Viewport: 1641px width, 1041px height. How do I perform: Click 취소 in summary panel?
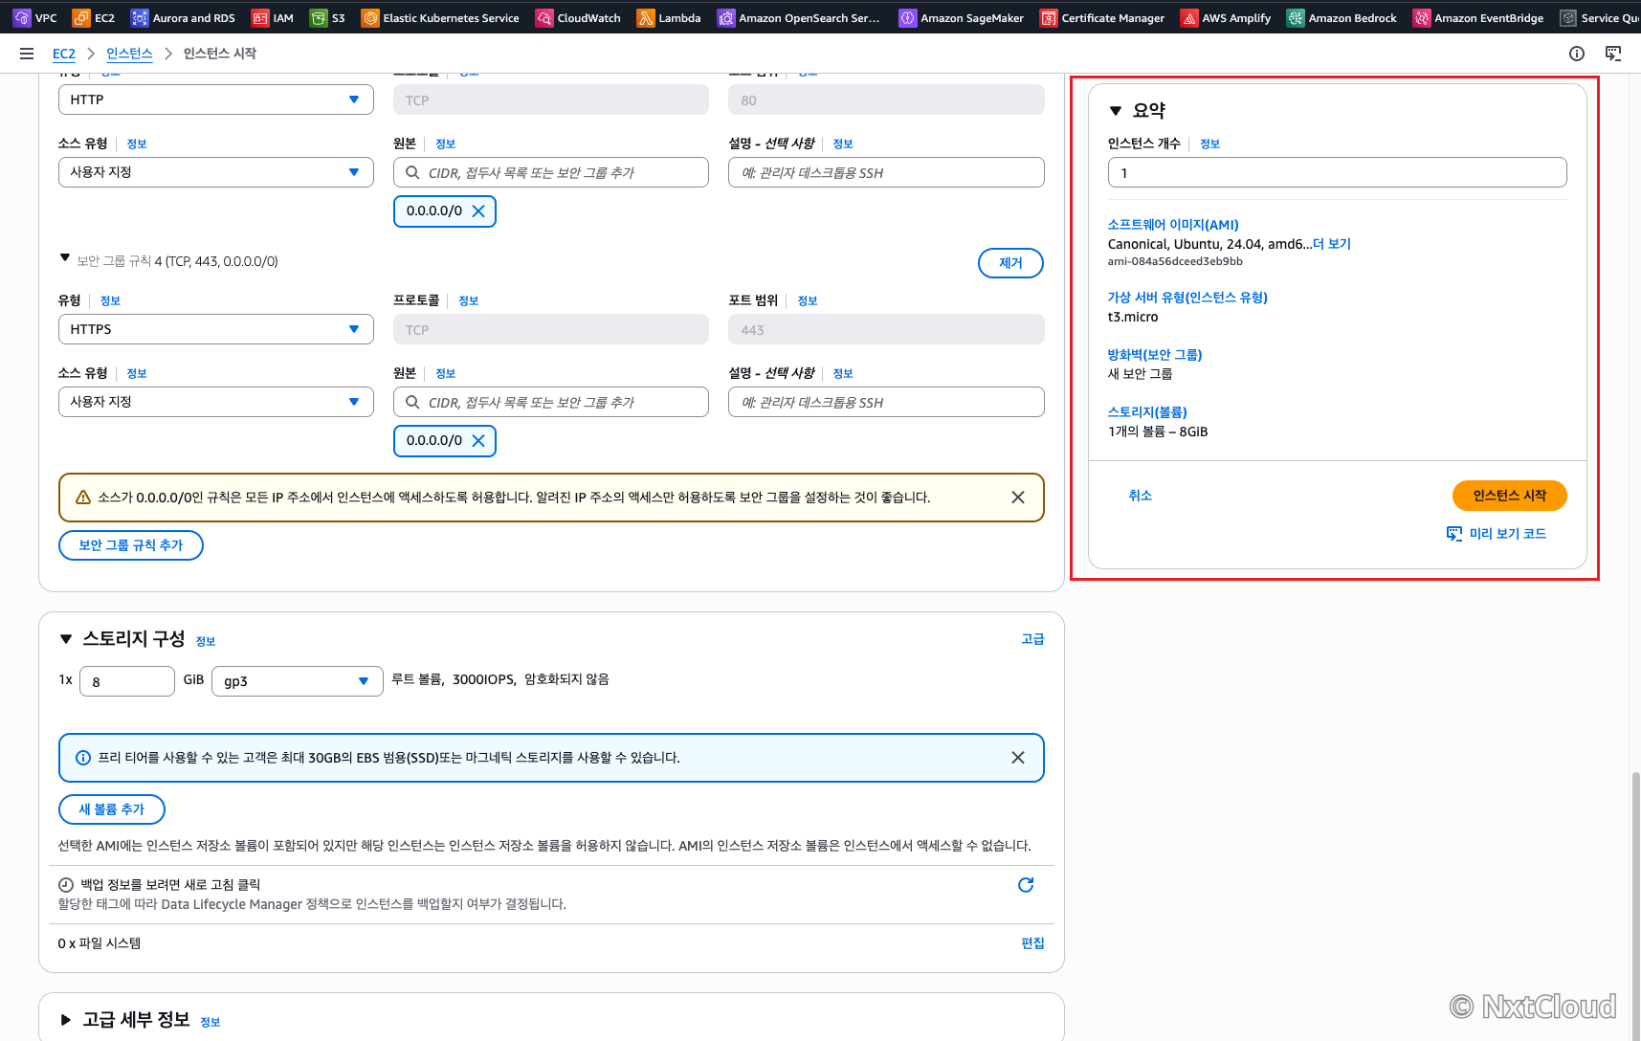(1141, 496)
